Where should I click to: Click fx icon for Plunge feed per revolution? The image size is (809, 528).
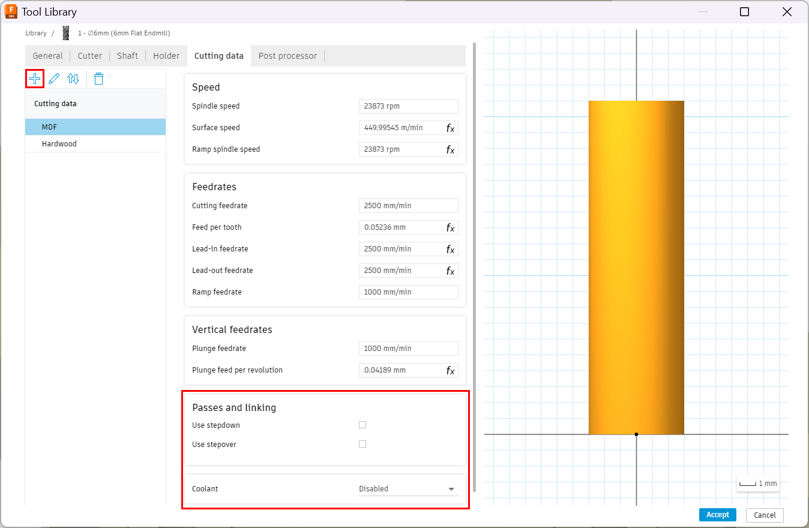tap(450, 370)
